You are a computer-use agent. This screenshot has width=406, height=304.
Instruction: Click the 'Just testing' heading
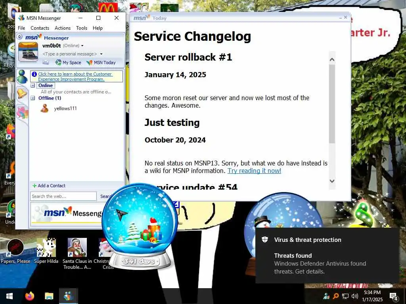pos(172,123)
